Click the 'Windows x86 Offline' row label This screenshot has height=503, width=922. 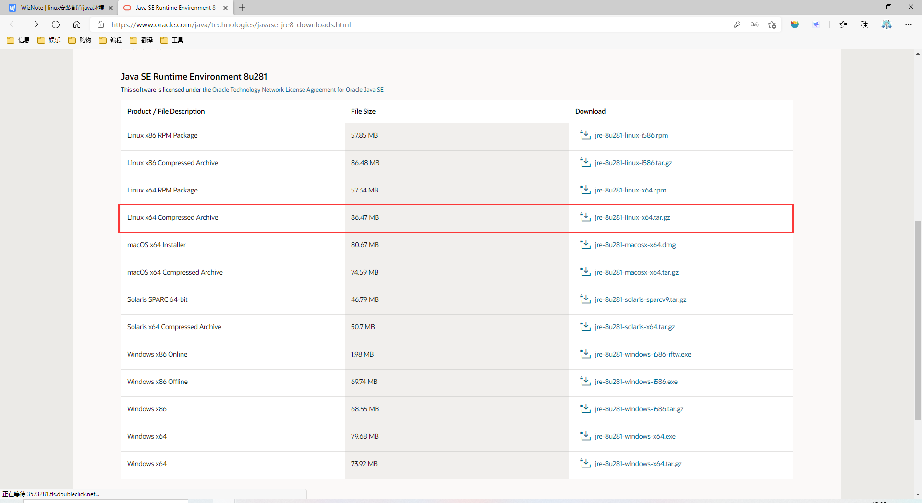(x=157, y=382)
